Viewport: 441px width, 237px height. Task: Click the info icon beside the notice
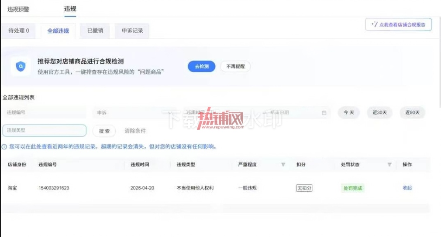[4, 147]
